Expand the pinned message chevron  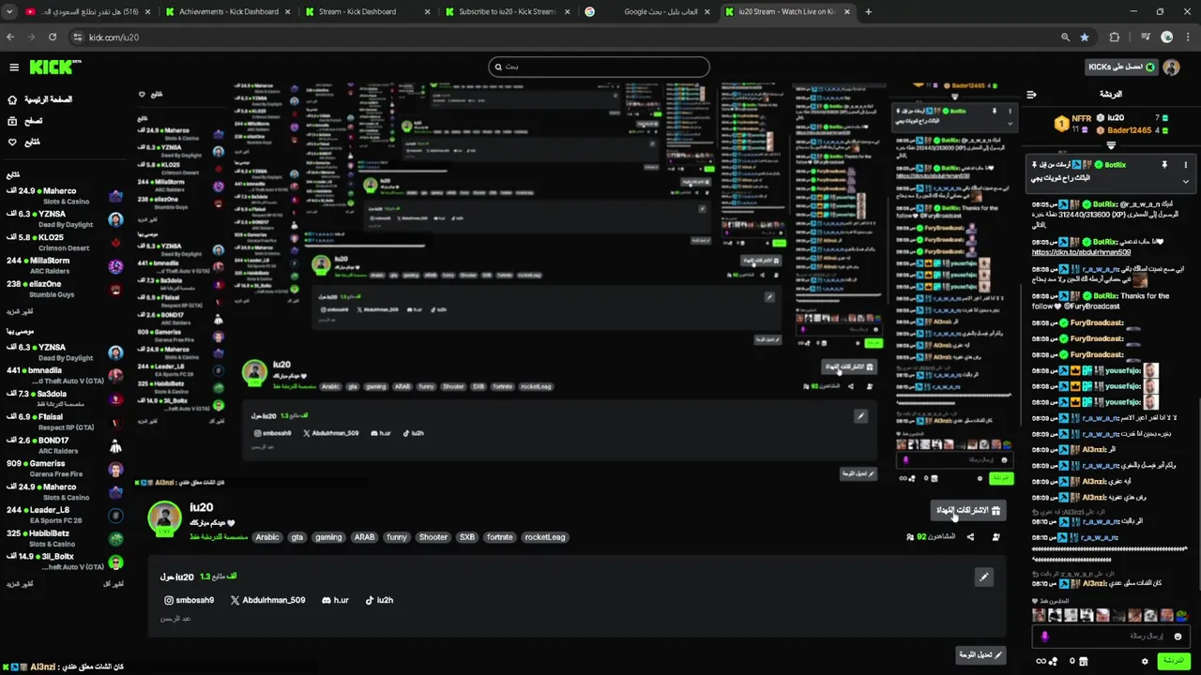[1185, 181]
